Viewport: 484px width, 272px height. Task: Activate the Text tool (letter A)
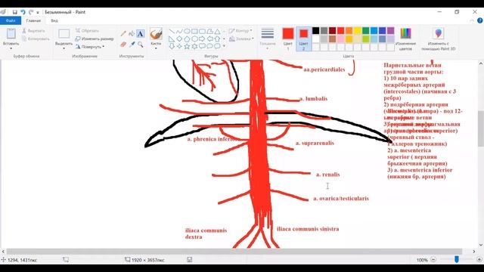(141, 33)
